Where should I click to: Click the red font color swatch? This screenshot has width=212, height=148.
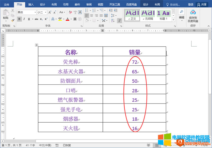68,19
